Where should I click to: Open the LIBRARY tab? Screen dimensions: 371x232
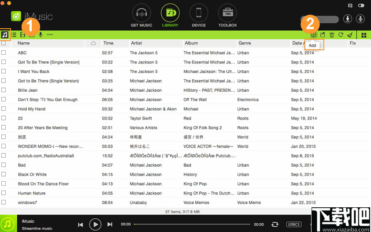coord(170,15)
